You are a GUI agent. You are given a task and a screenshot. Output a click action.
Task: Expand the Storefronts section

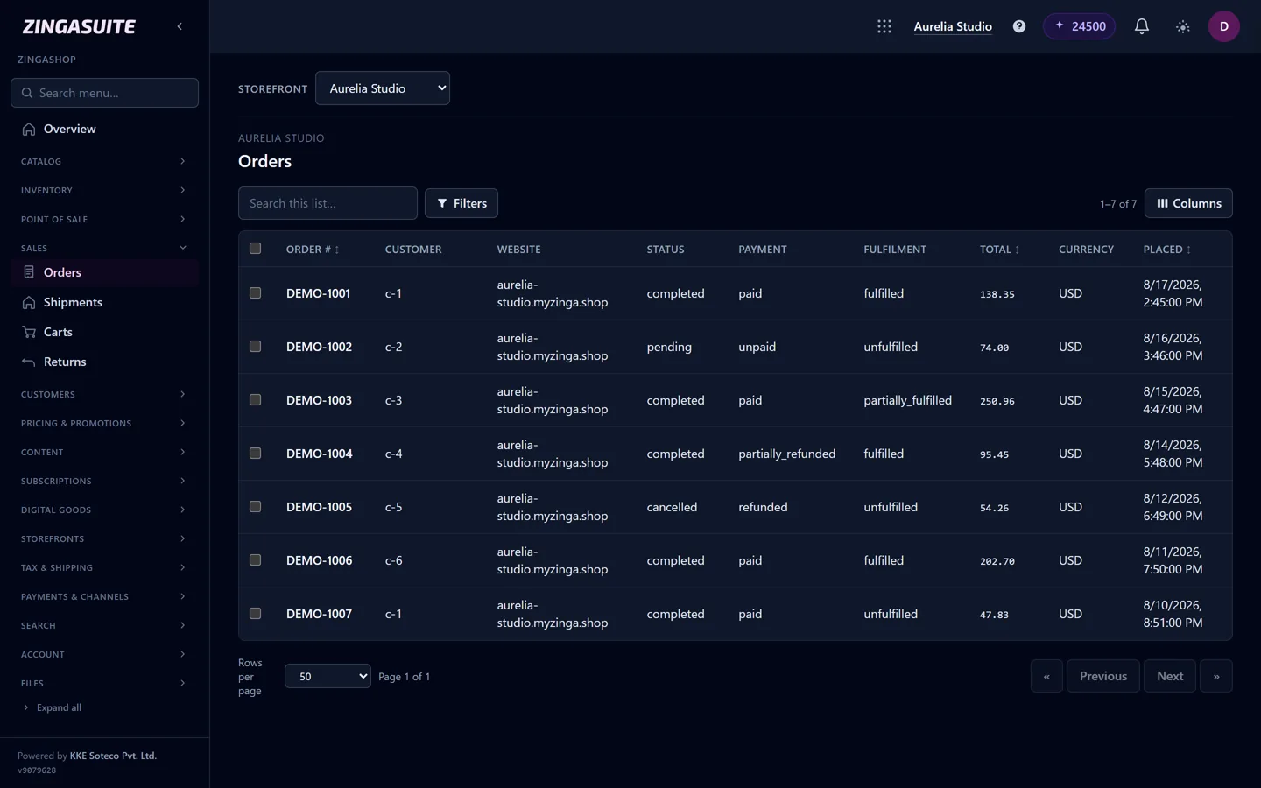coord(104,538)
